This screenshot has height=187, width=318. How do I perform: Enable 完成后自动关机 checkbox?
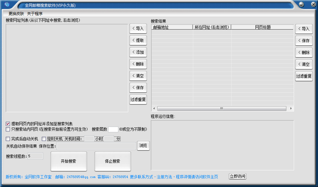[x=8, y=139]
